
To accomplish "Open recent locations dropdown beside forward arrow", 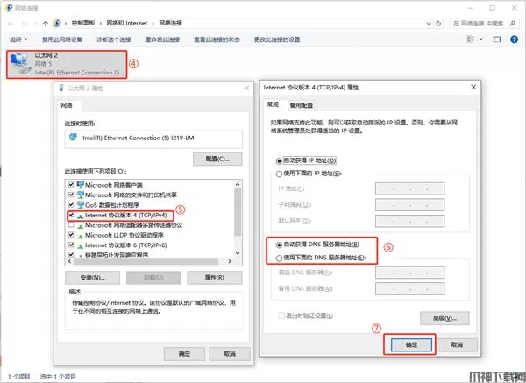I will [x=36, y=23].
